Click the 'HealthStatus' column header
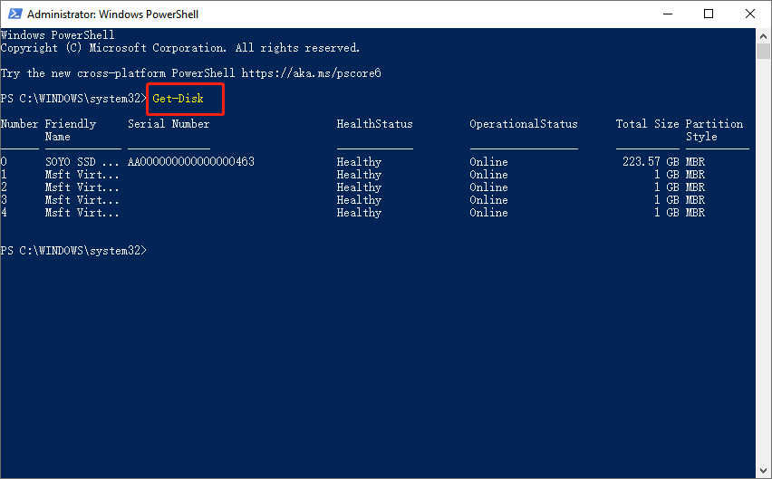Screen dimensions: 772x479 click(x=375, y=124)
